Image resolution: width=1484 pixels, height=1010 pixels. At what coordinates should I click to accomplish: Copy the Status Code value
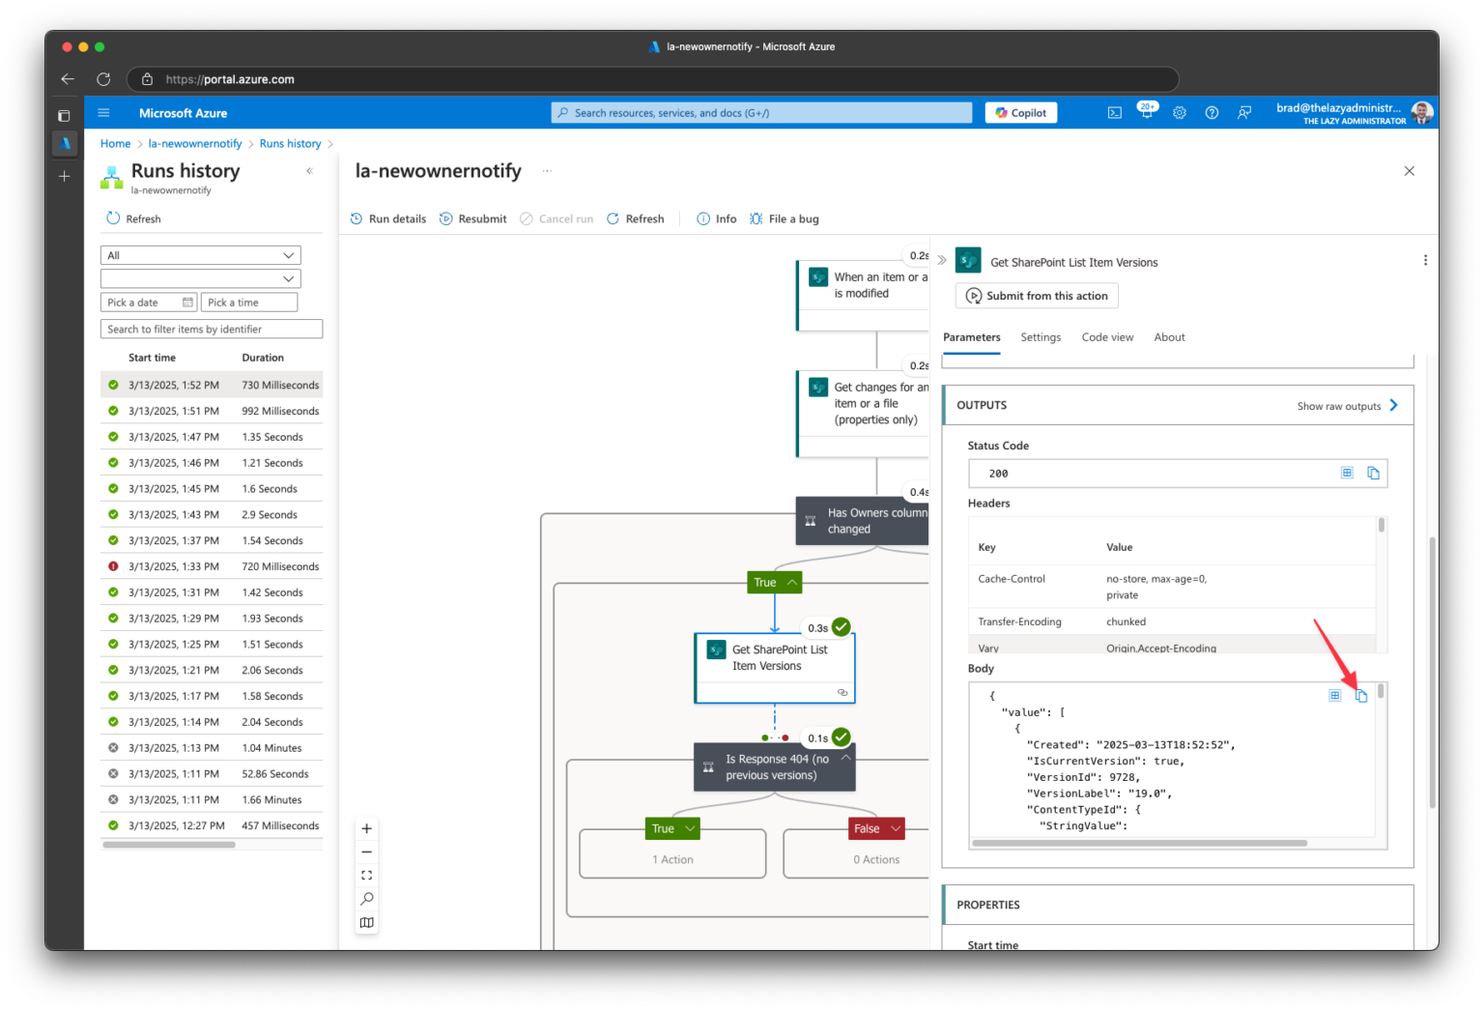pos(1374,473)
